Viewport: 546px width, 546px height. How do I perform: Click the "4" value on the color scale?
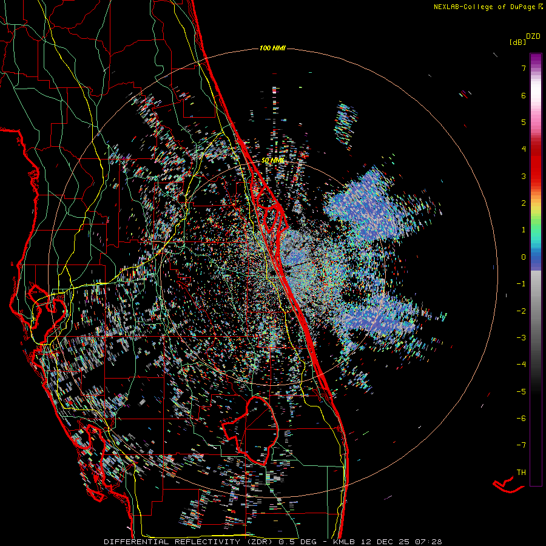click(x=524, y=149)
